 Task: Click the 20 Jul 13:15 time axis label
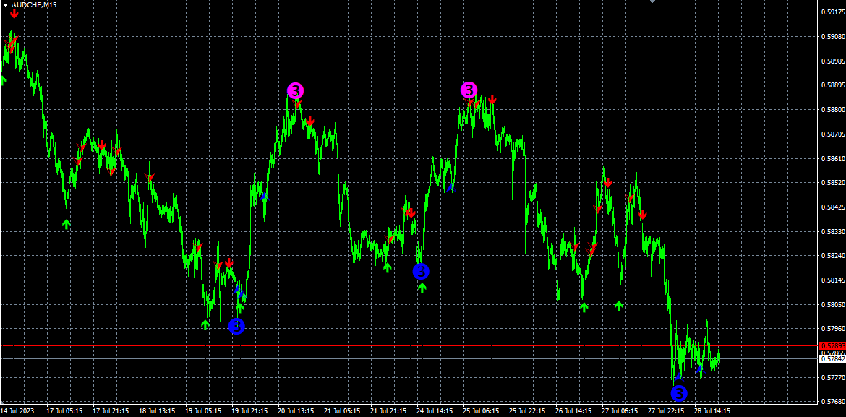coord(296,411)
